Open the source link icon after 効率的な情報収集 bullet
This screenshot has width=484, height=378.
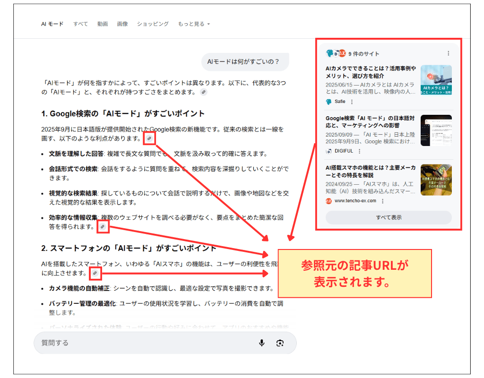click(103, 227)
